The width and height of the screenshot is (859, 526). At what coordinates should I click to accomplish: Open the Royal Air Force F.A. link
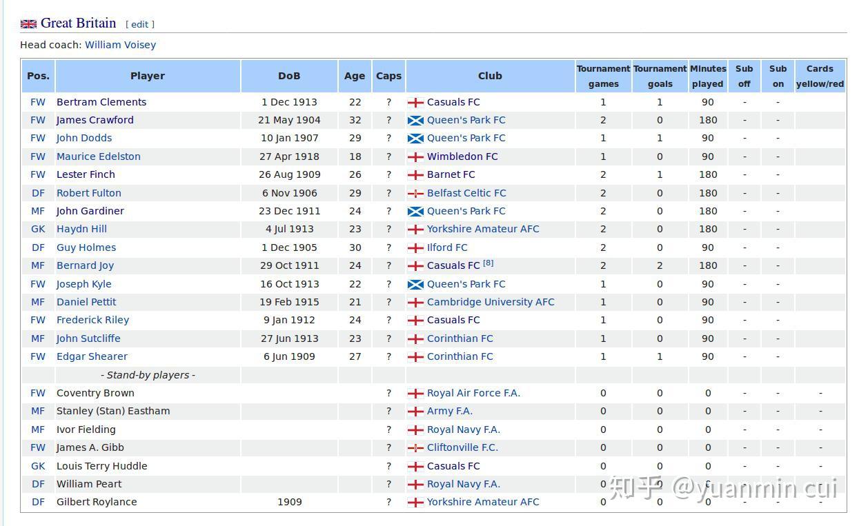click(x=473, y=393)
